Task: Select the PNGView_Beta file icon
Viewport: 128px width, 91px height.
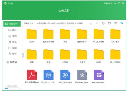Action: point(82,75)
